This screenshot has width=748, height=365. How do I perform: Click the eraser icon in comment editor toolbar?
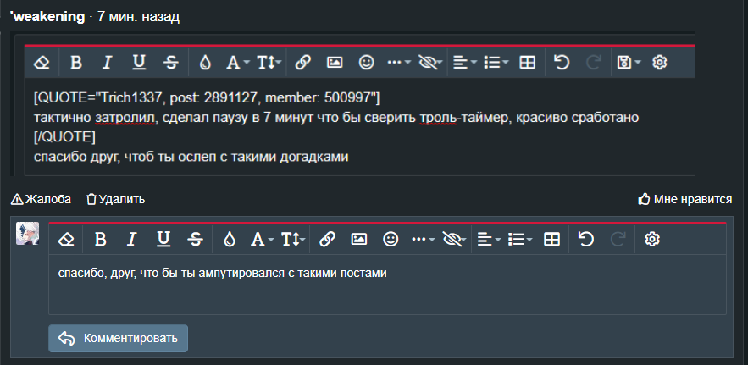[66, 239]
